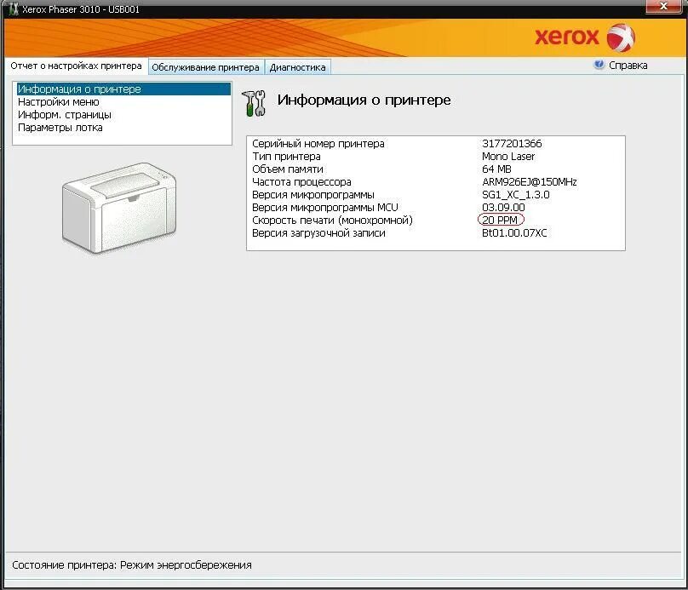Screen dimensions: 688x590
Task: Select Информация о принтере in the list
Action: [123, 89]
